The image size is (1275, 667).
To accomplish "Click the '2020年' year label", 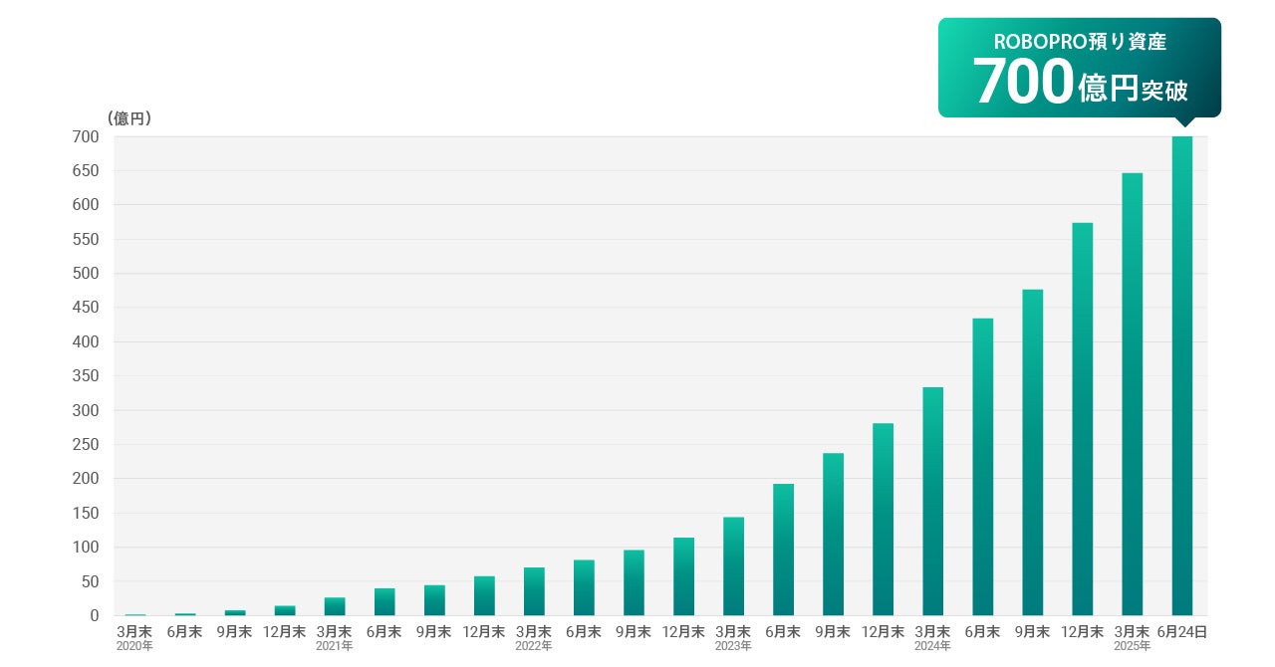I will click(x=134, y=647).
